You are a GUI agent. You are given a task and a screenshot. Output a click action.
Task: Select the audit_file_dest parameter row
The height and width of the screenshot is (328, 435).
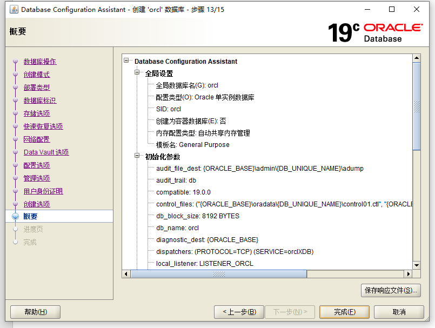(260, 169)
